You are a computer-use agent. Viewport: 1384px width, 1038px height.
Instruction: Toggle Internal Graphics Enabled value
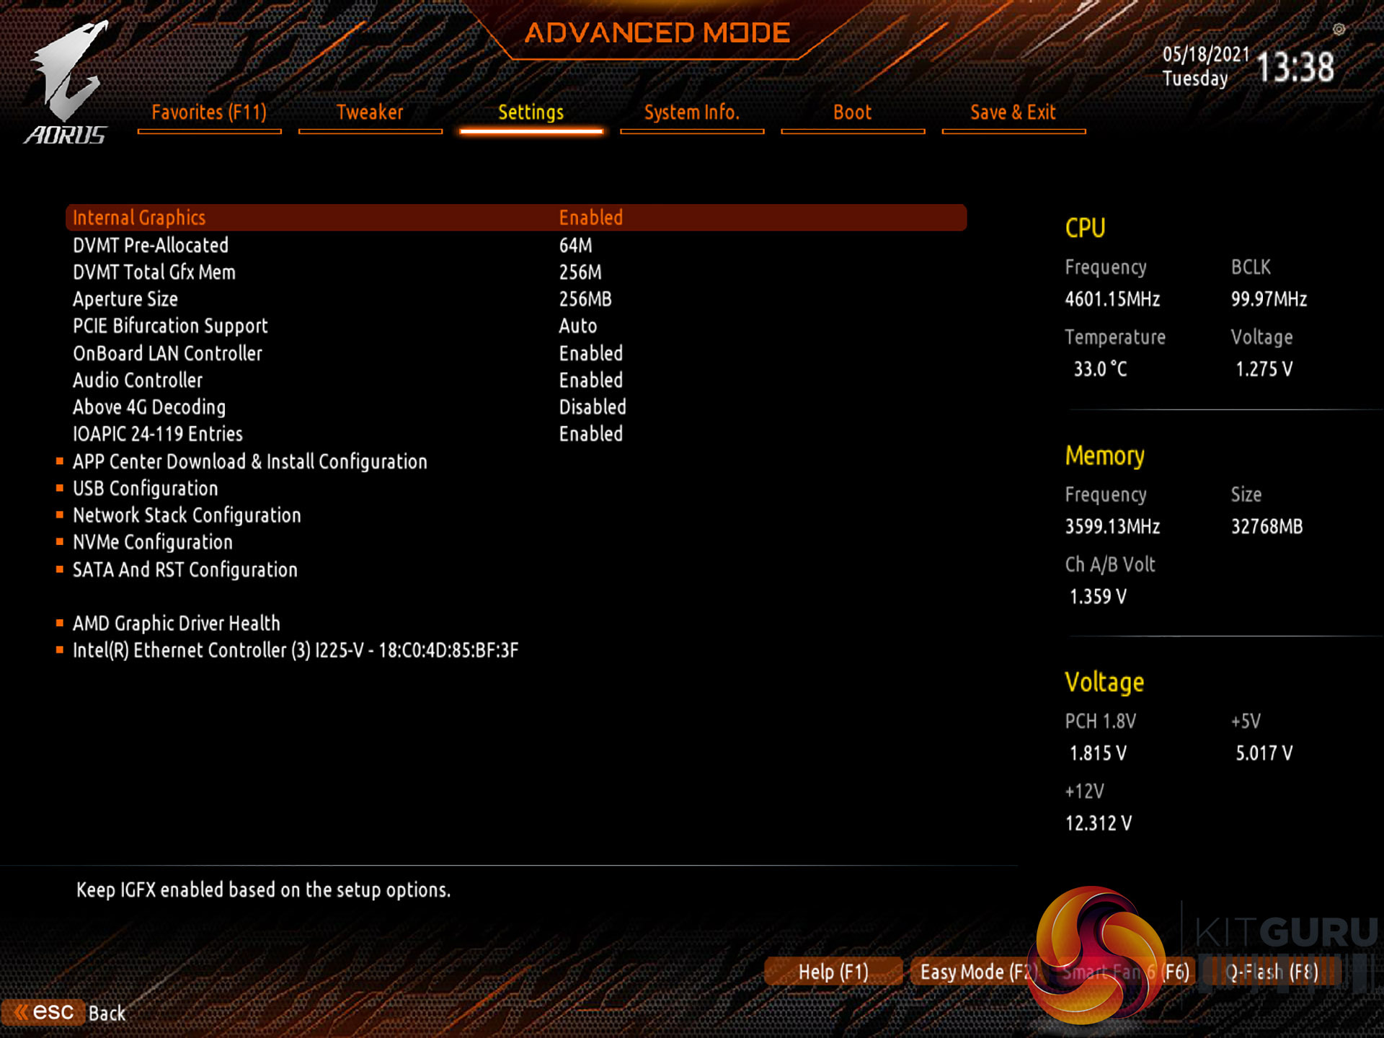coord(590,218)
